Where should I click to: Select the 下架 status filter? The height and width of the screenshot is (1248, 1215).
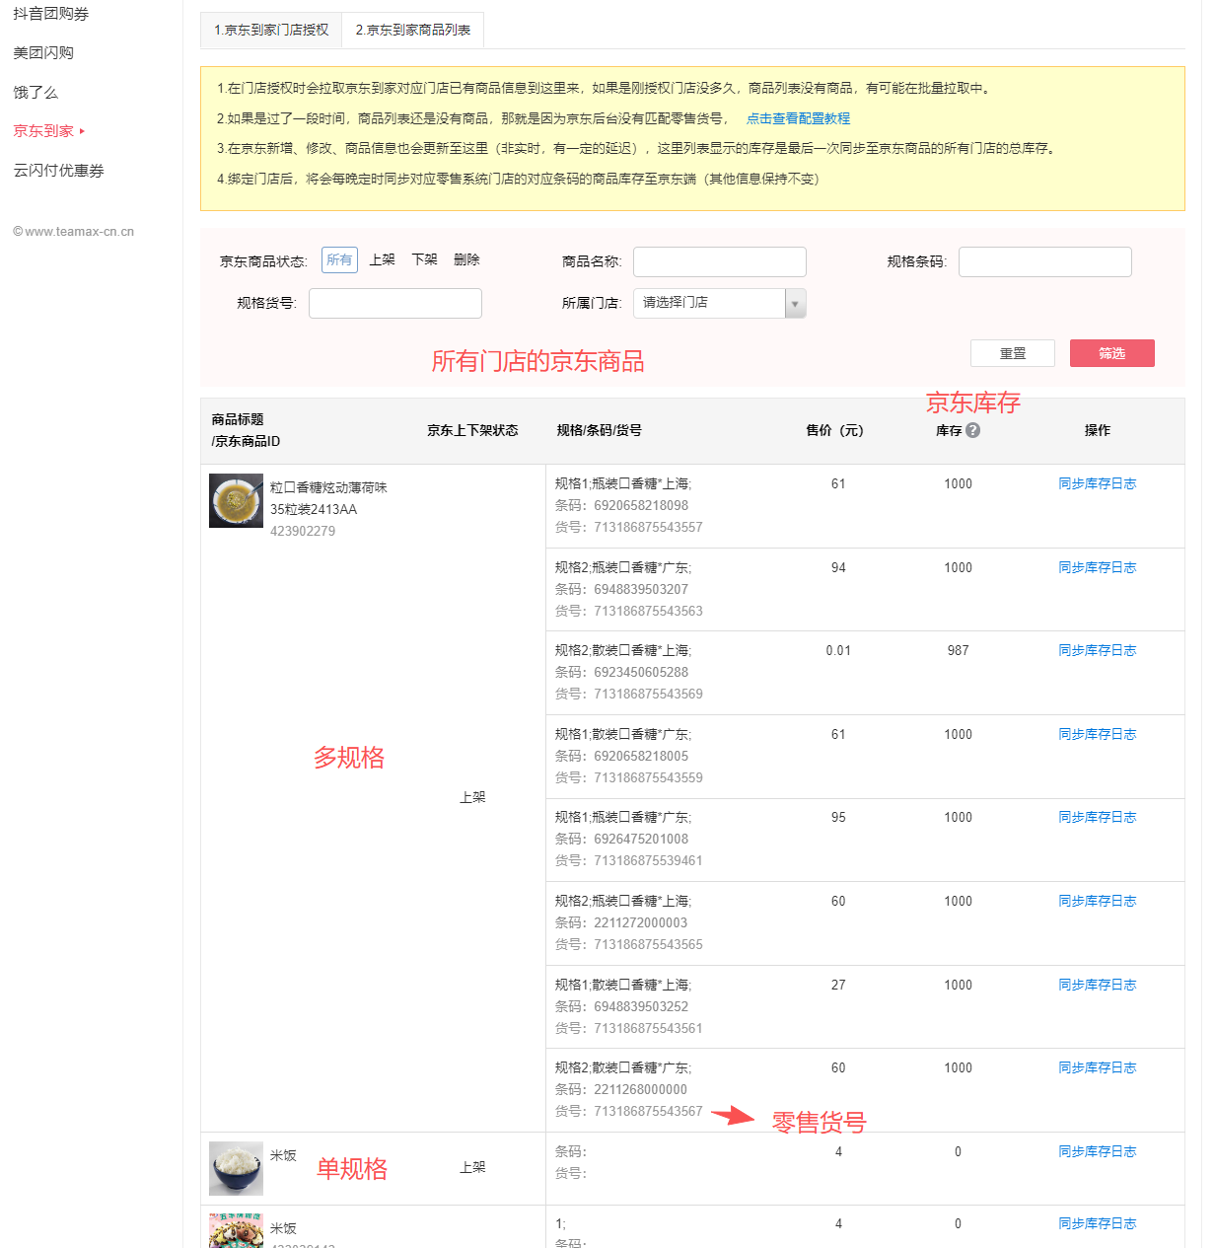424,259
